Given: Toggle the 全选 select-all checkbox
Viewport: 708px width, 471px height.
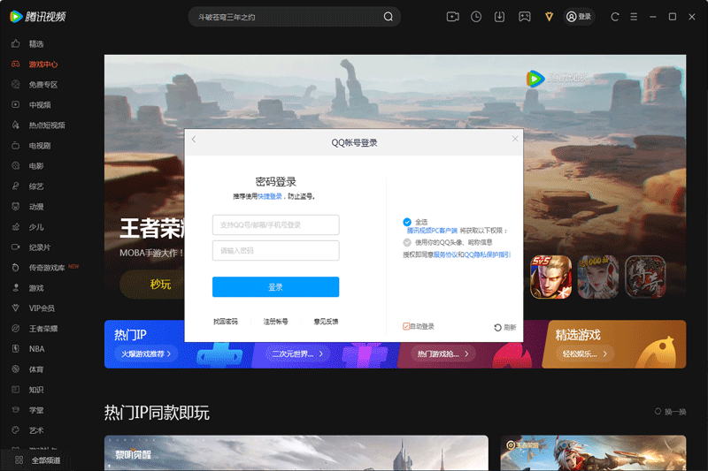Looking at the screenshot, I should tap(407, 222).
